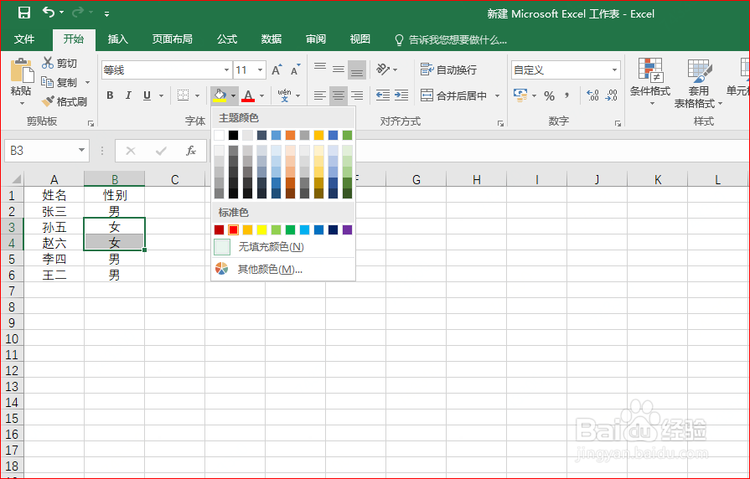
Task: Click the Save icon in quick access toolbar
Action: coord(24,13)
